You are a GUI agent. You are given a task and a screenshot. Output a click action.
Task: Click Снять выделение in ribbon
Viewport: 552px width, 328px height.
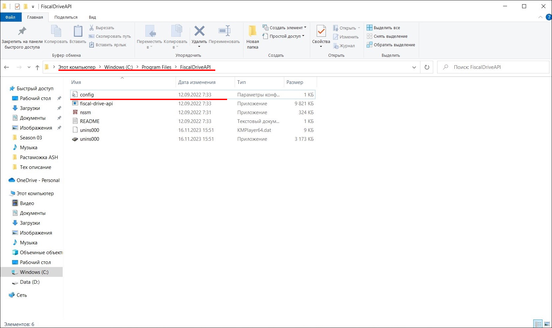pos(387,36)
